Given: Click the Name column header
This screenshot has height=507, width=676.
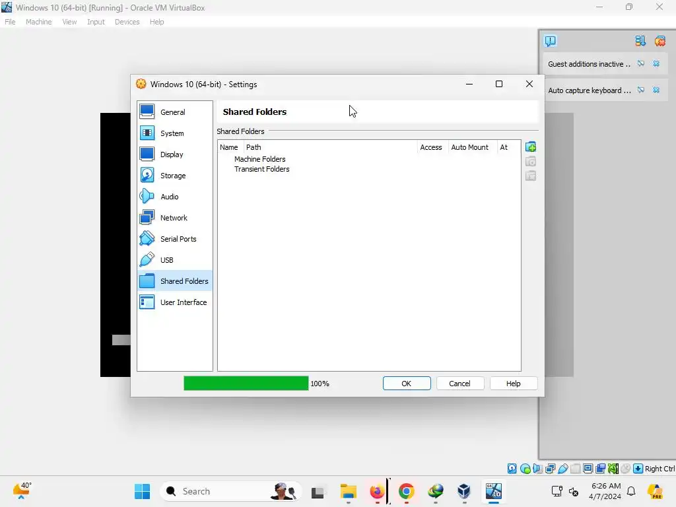Looking at the screenshot, I should point(230,147).
